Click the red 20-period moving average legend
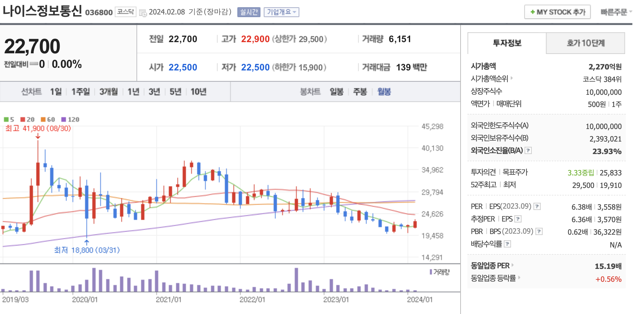This screenshot has height=314, width=633. 27,119
